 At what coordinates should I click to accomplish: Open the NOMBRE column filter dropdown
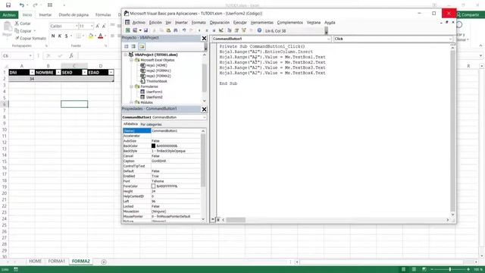[x=58, y=73]
